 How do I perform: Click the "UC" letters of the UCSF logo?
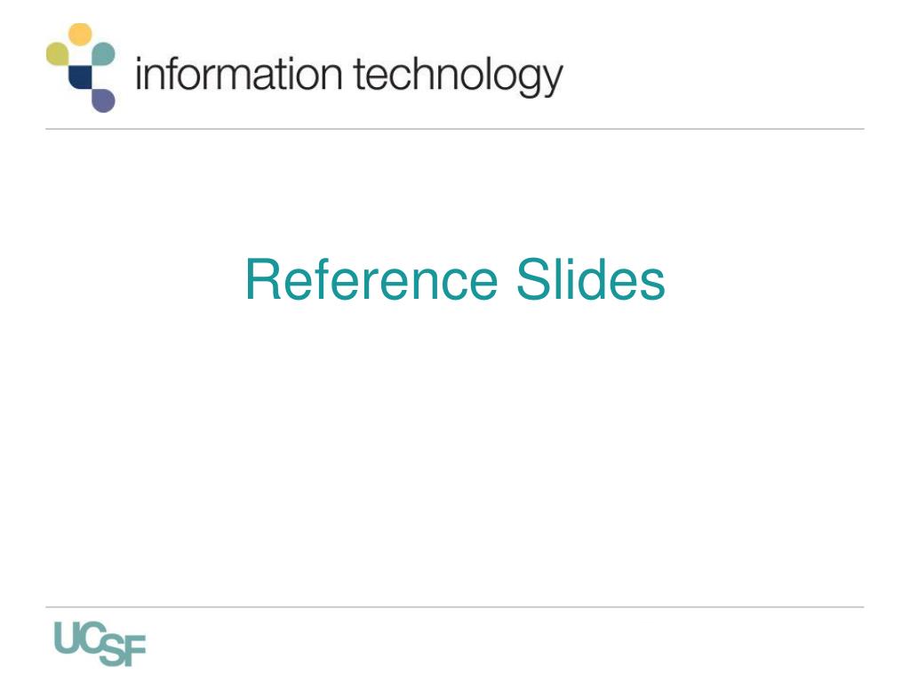click(x=80, y=638)
